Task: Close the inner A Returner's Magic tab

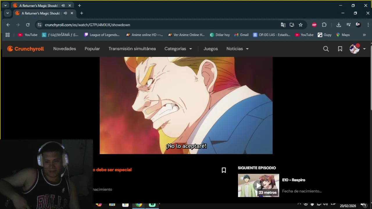Action: [72, 13]
